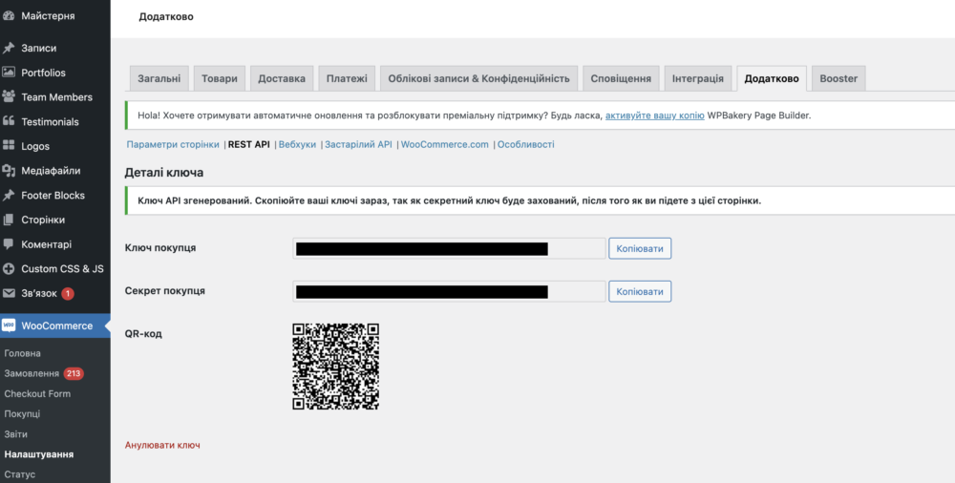955x483 pixels.
Task: Open the Статус submenu item
Action: point(19,473)
